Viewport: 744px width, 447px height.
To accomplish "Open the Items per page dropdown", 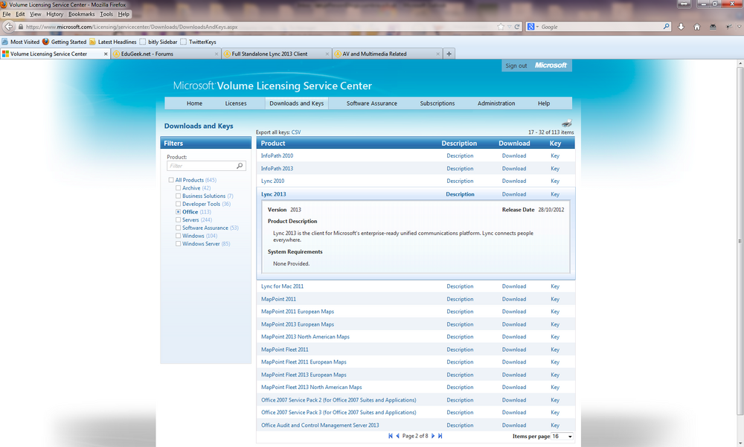I will pyautogui.click(x=562, y=436).
